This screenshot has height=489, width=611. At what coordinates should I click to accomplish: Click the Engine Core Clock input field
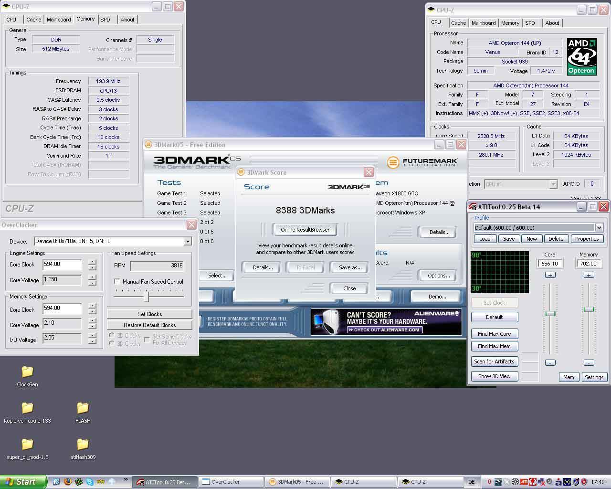click(62, 265)
